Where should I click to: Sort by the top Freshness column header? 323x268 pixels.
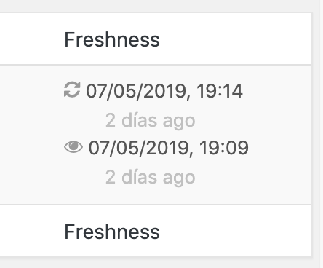pos(112,39)
